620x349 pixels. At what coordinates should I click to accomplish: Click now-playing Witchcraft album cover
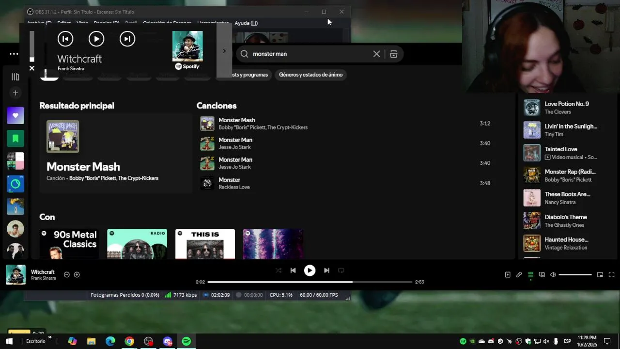click(x=15, y=275)
